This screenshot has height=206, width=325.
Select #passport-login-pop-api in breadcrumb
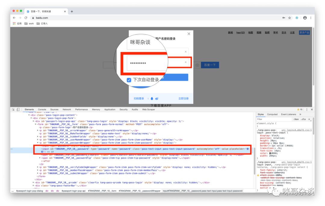click(x=73, y=191)
